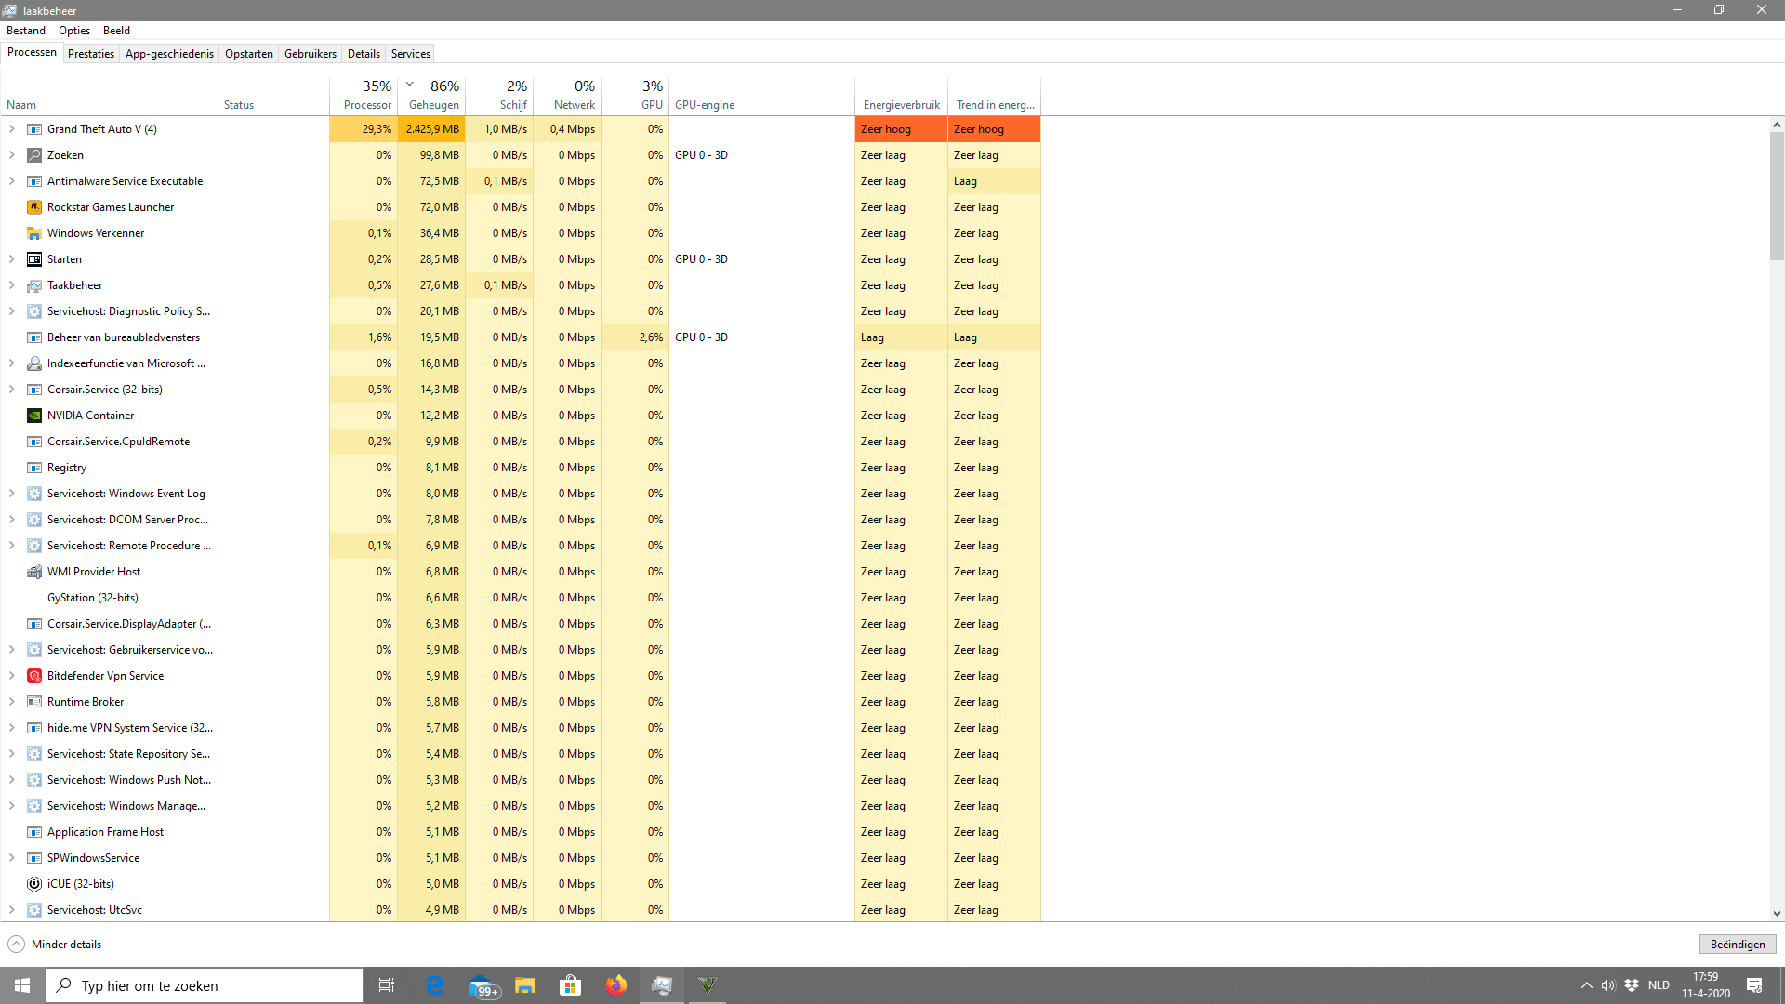Expand Antimalware Service Executable entry
The image size is (1785, 1004).
click(12, 181)
